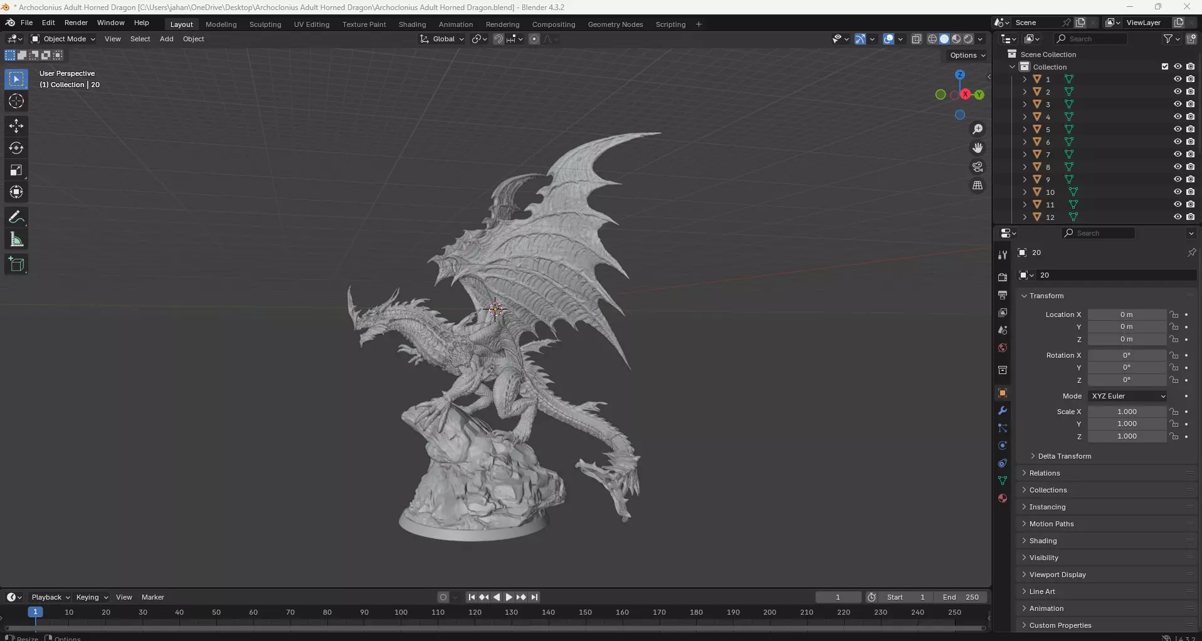Open the Keying popover

(92, 597)
